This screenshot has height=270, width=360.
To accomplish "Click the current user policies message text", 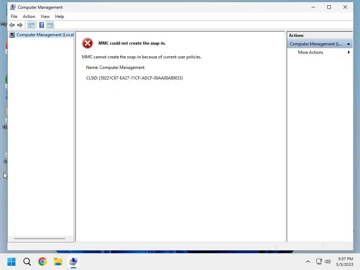I will click(x=142, y=57).
